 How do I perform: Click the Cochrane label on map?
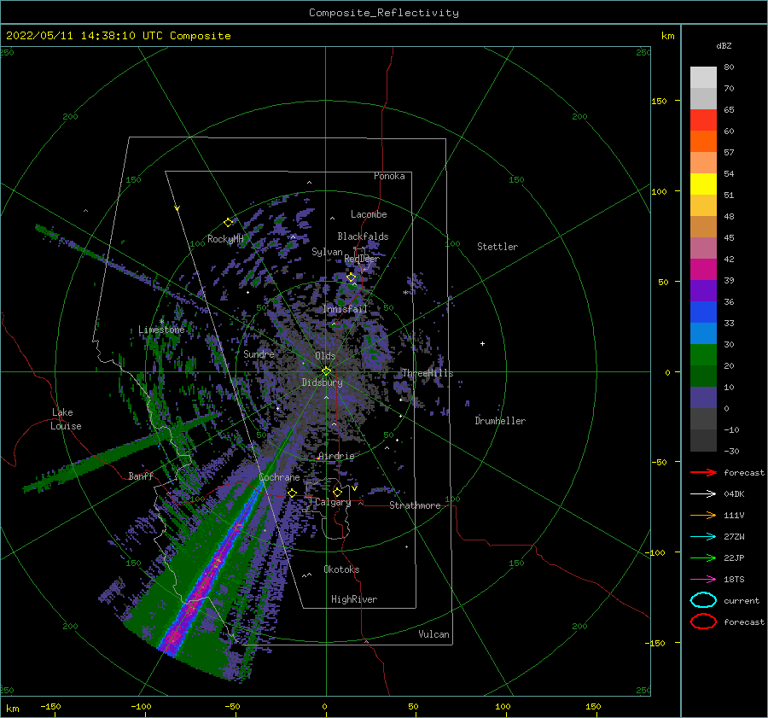coord(279,477)
